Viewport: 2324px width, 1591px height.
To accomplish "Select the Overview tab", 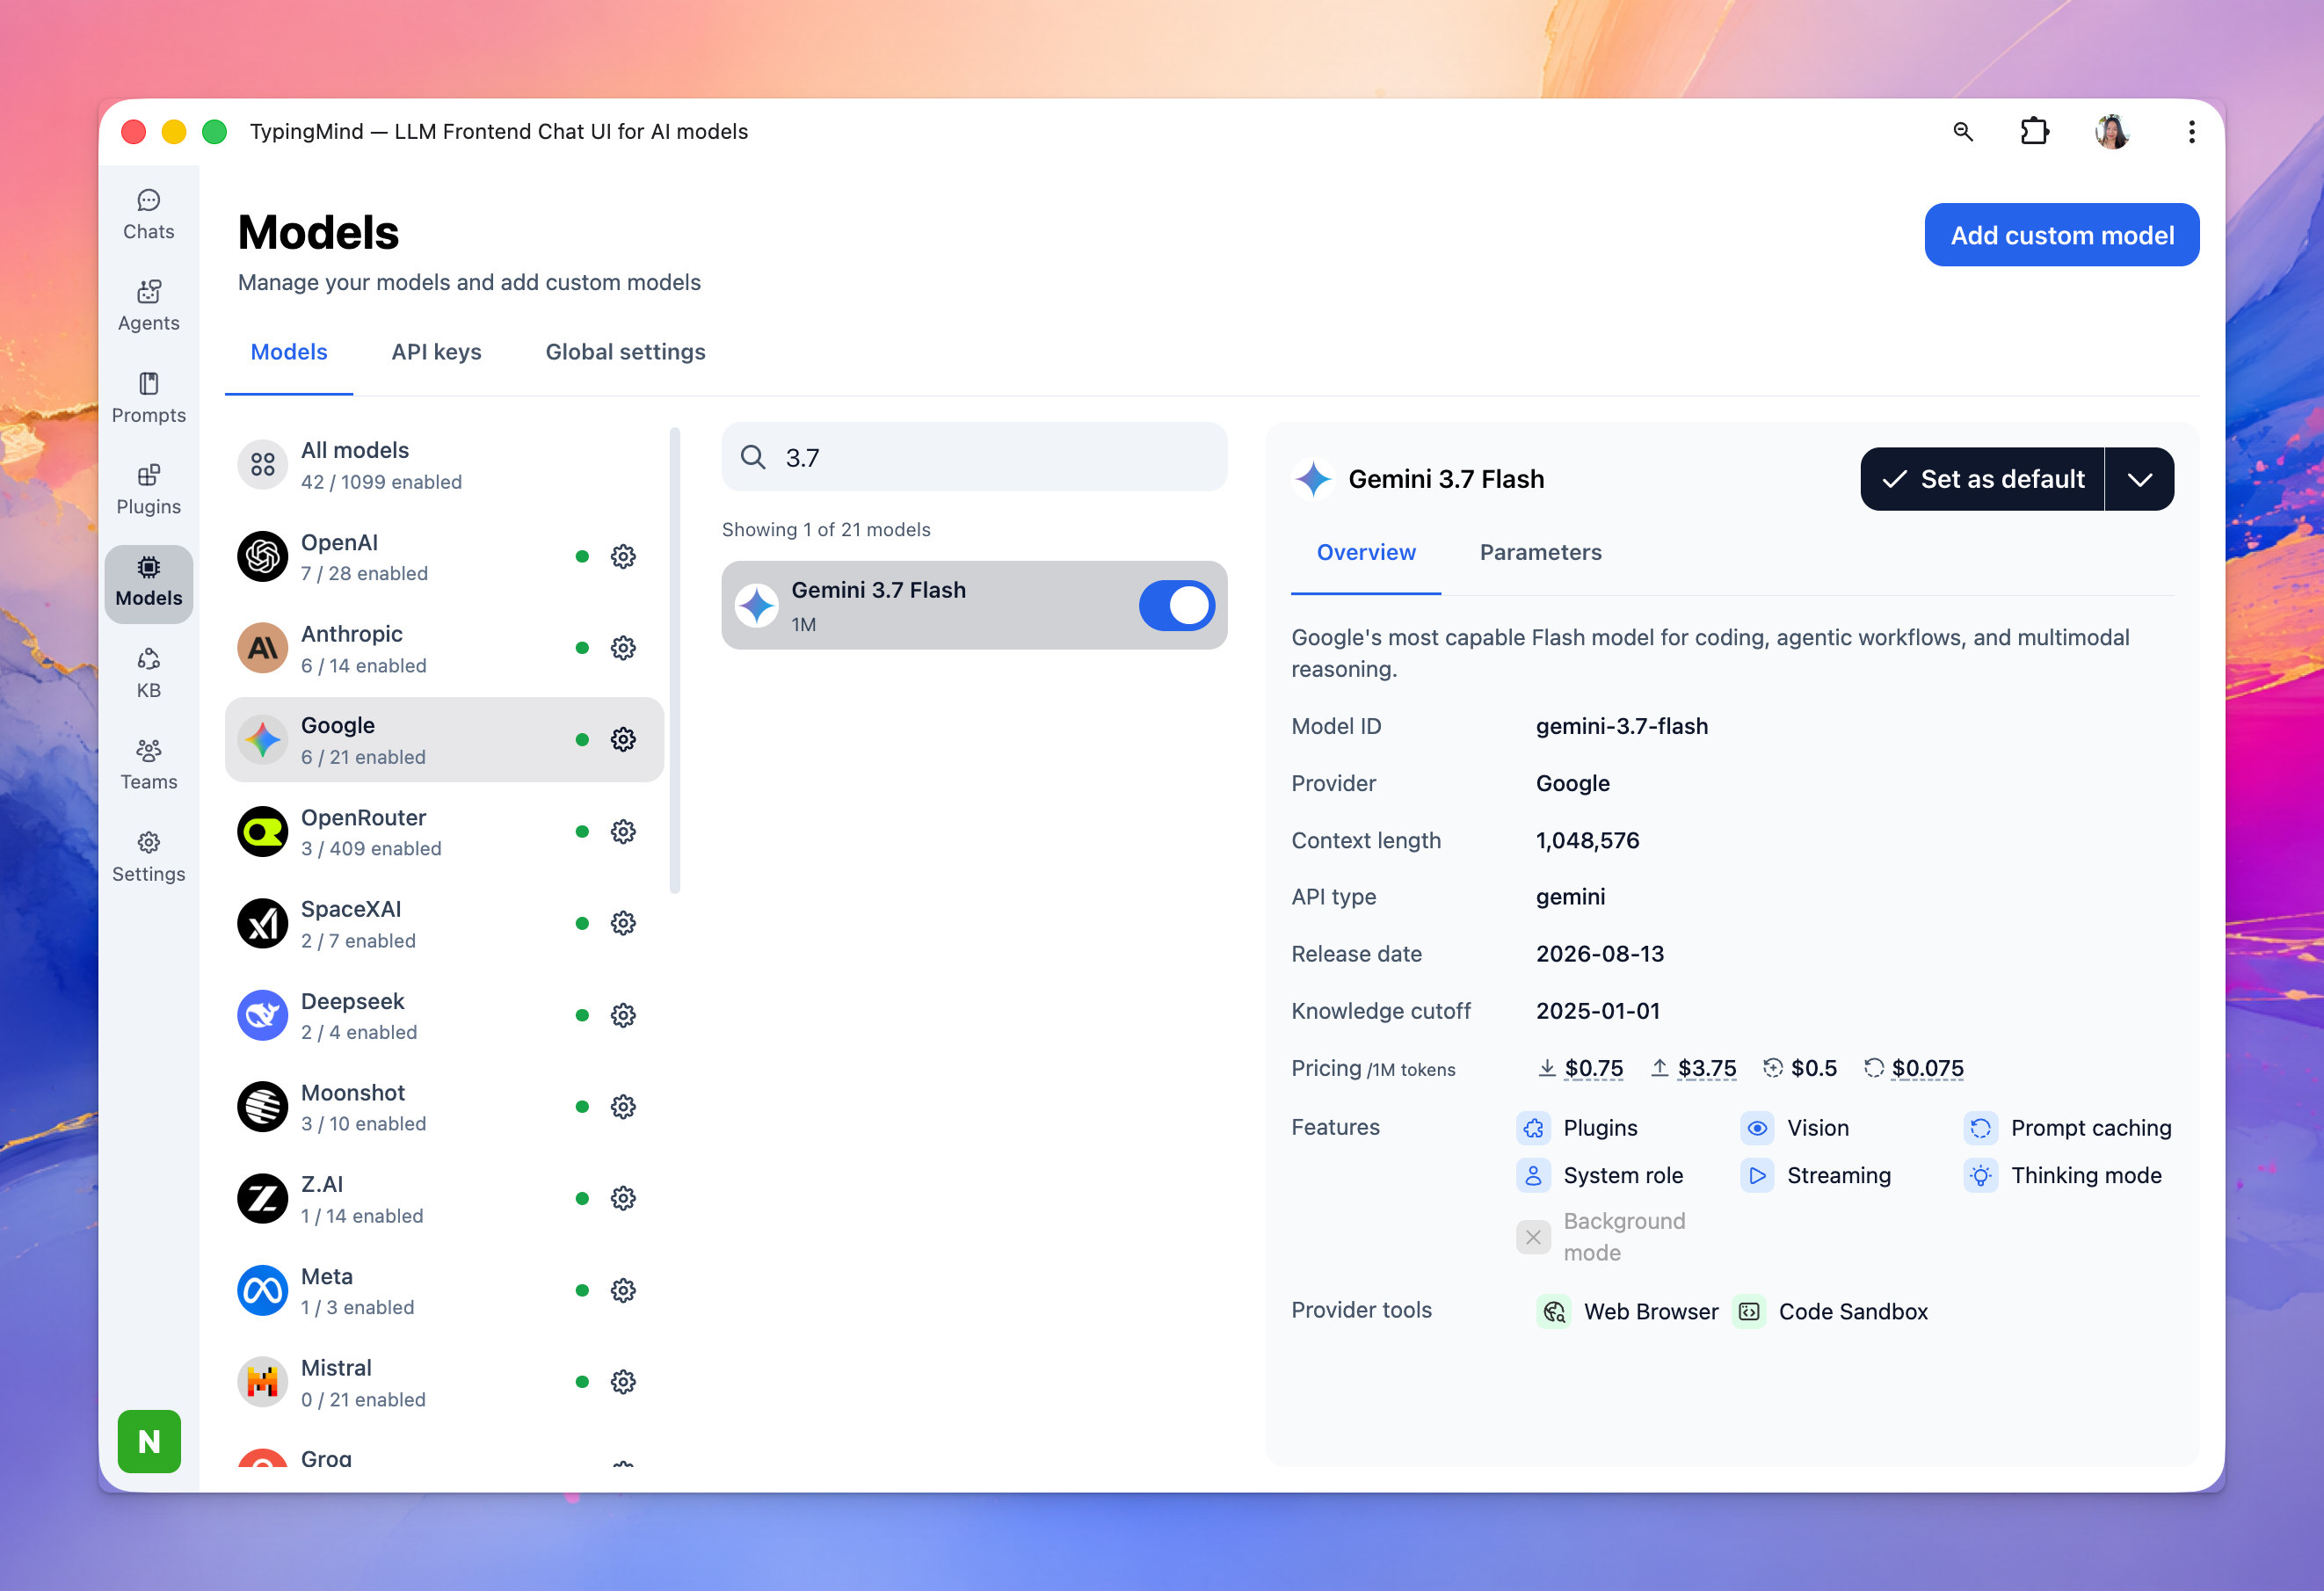I will pyautogui.click(x=1366, y=552).
